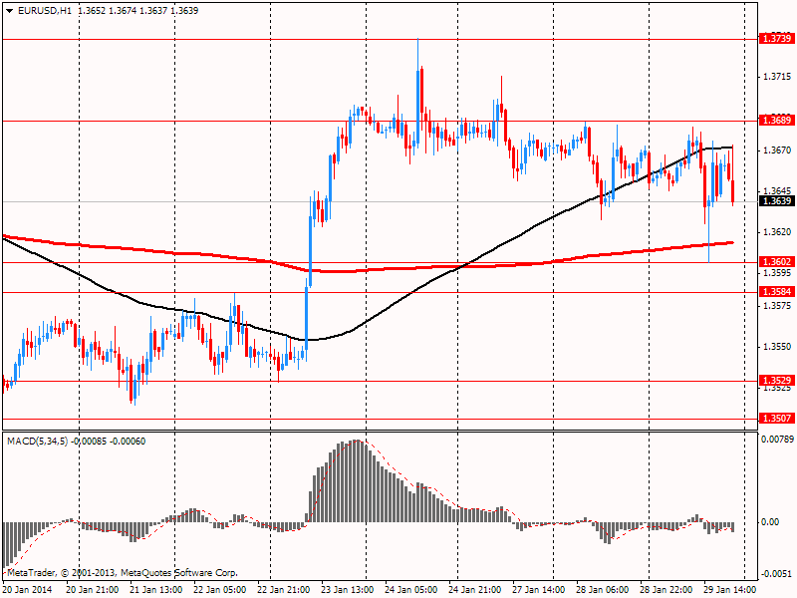Viewport: 797px width, 598px height.
Task: Click the 28 Jan 22:00 time label
Action: (x=665, y=590)
